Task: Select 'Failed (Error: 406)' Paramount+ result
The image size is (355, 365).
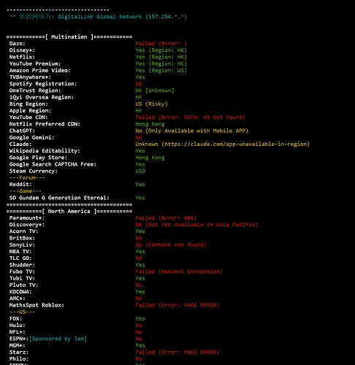Action: pos(166,218)
